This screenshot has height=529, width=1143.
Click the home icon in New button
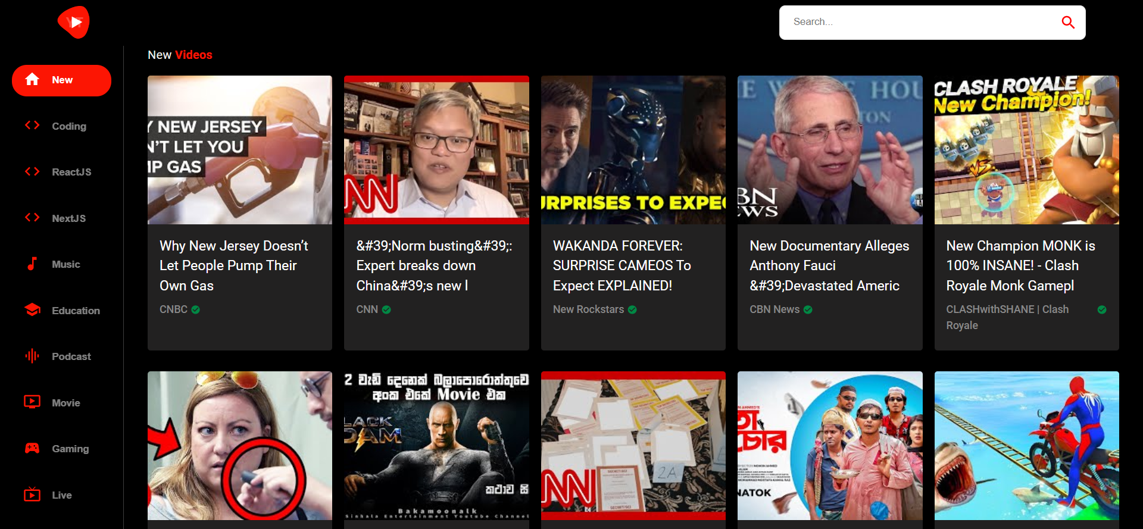coord(32,79)
